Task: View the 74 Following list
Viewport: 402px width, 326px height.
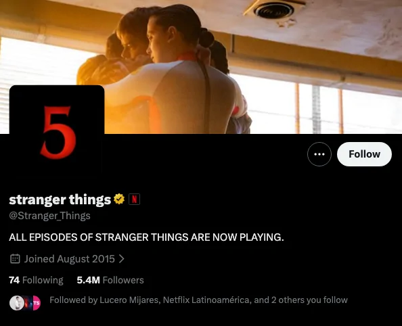Action: click(x=36, y=280)
